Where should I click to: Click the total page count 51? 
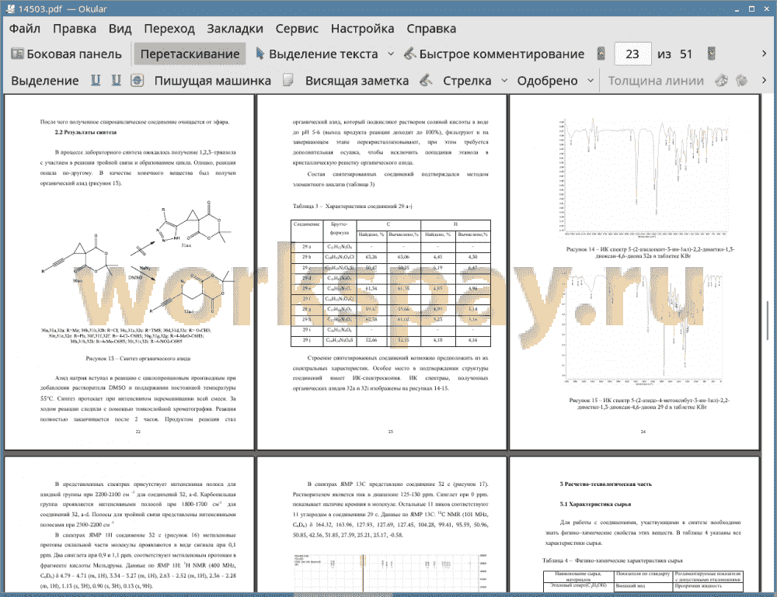point(686,54)
